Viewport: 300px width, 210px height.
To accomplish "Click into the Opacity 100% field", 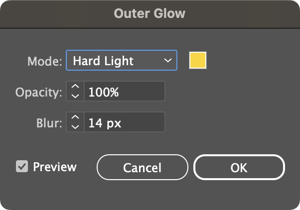I will (125, 91).
